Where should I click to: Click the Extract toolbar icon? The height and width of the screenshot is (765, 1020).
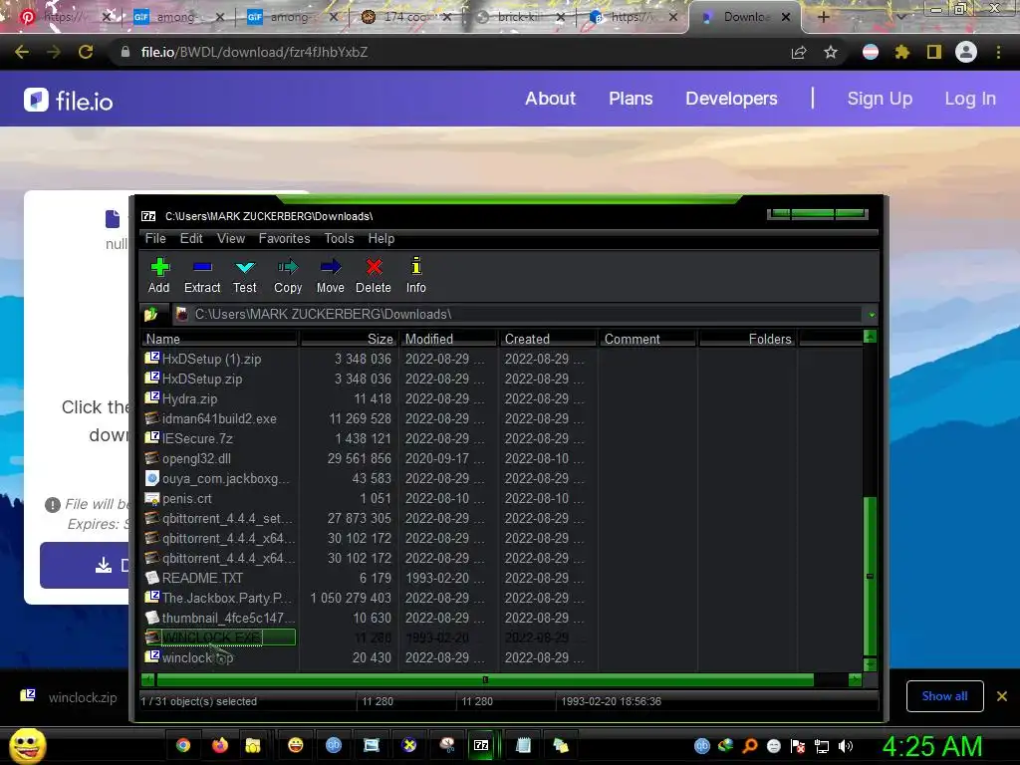click(202, 275)
